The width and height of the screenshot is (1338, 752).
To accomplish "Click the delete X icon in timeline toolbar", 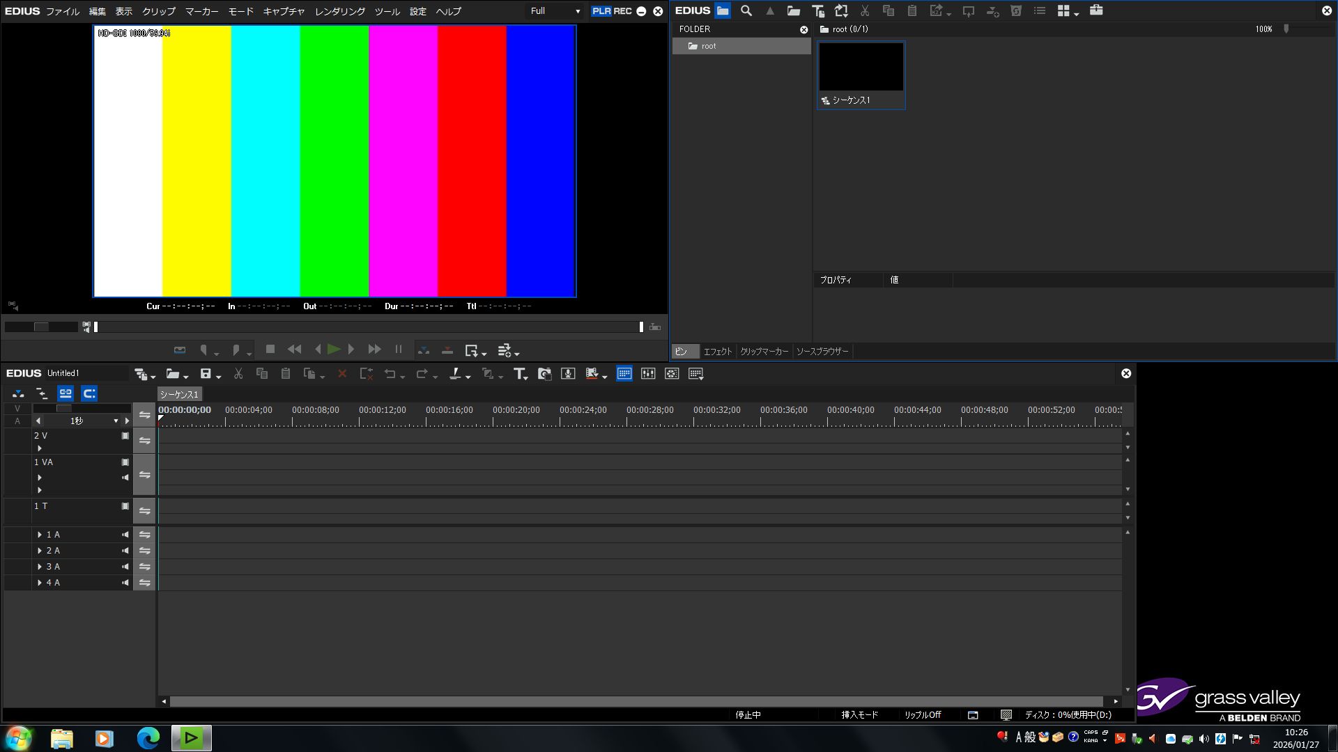I will point(342,374).
